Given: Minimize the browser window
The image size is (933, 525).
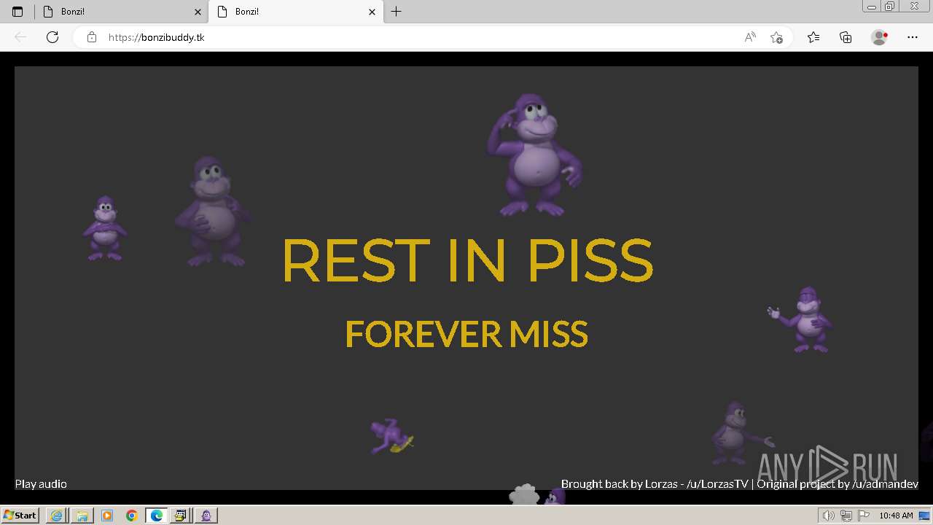Looking at the screenshot, I should 872,6.
